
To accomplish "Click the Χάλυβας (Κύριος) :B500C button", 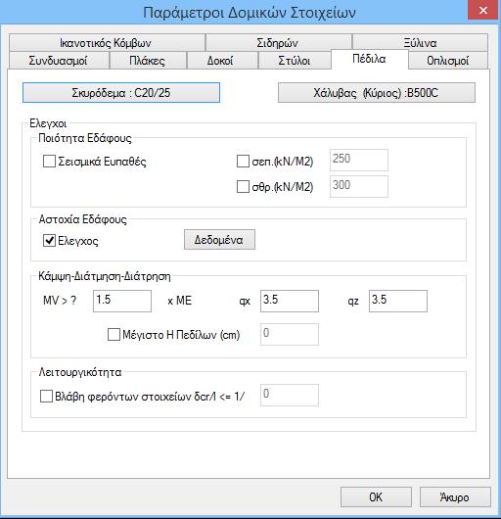I will pos(377,93).
